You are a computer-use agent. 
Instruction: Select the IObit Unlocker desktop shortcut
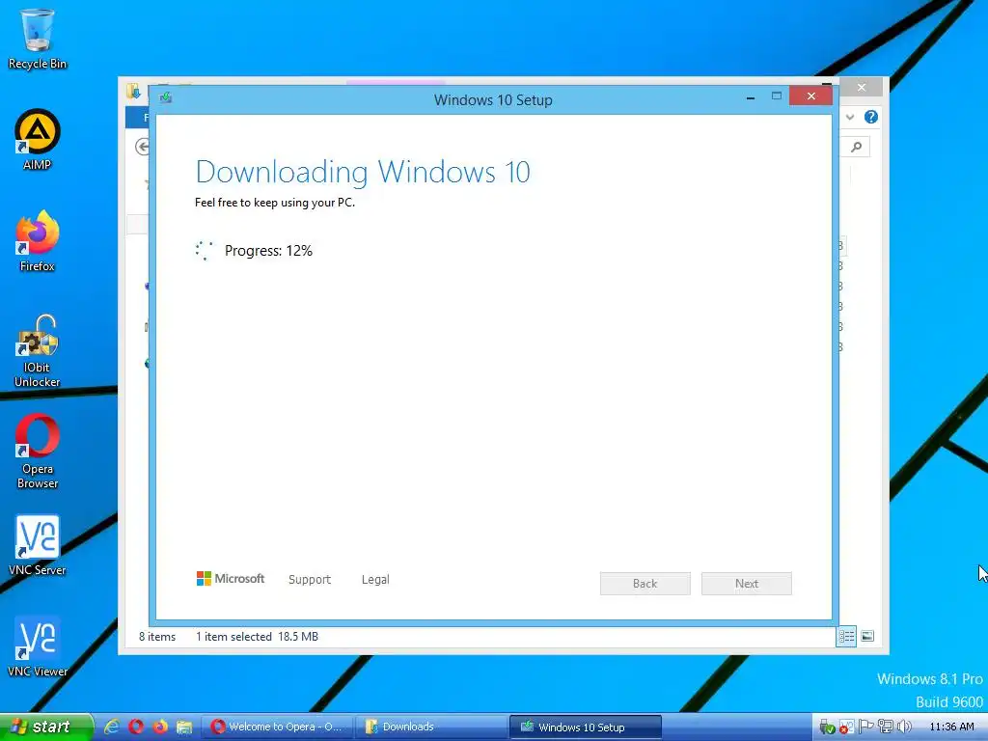coord(38,350)
